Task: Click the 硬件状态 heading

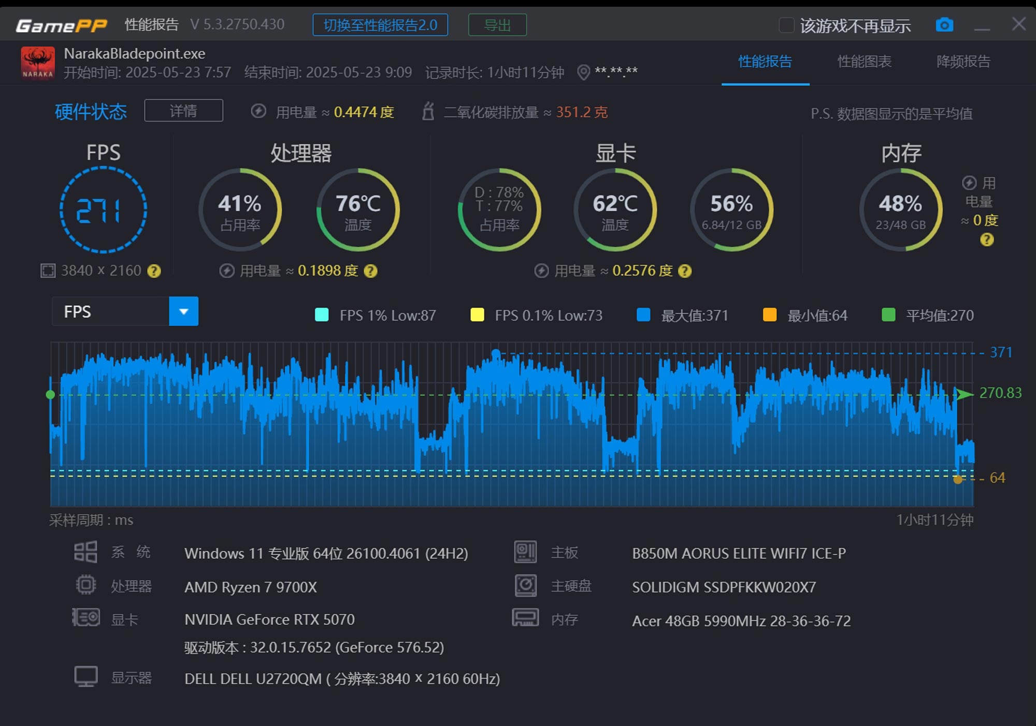Action: [91, 111]
